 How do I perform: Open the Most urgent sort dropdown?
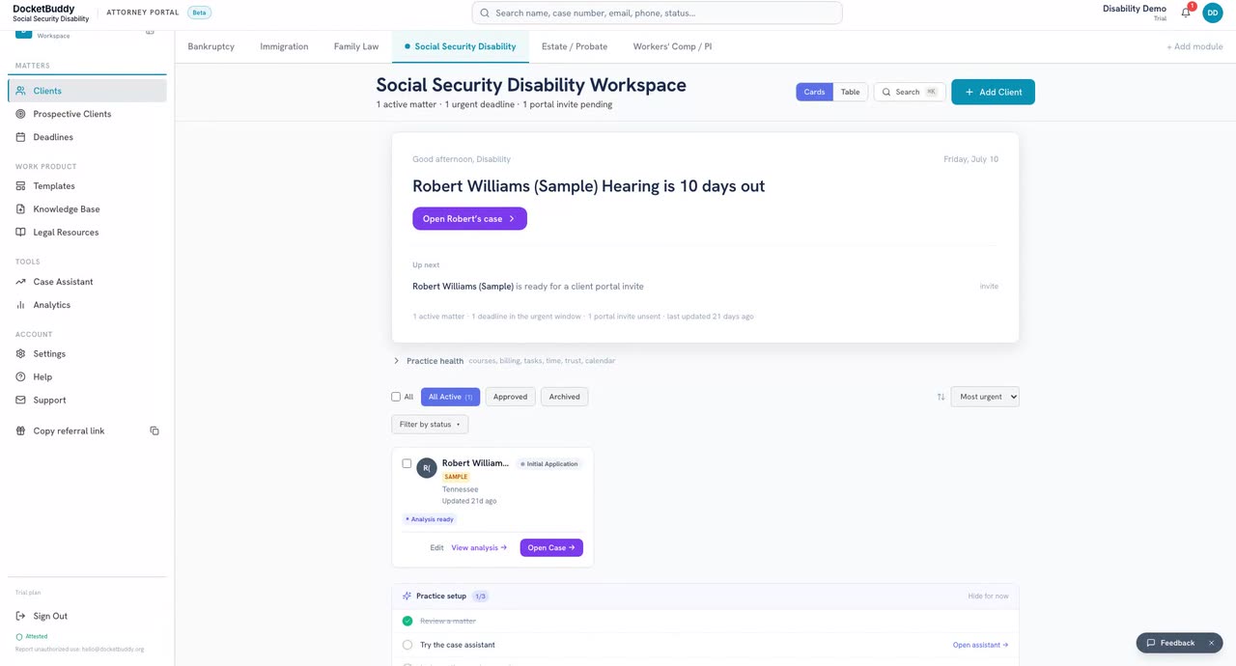[985, 397]
